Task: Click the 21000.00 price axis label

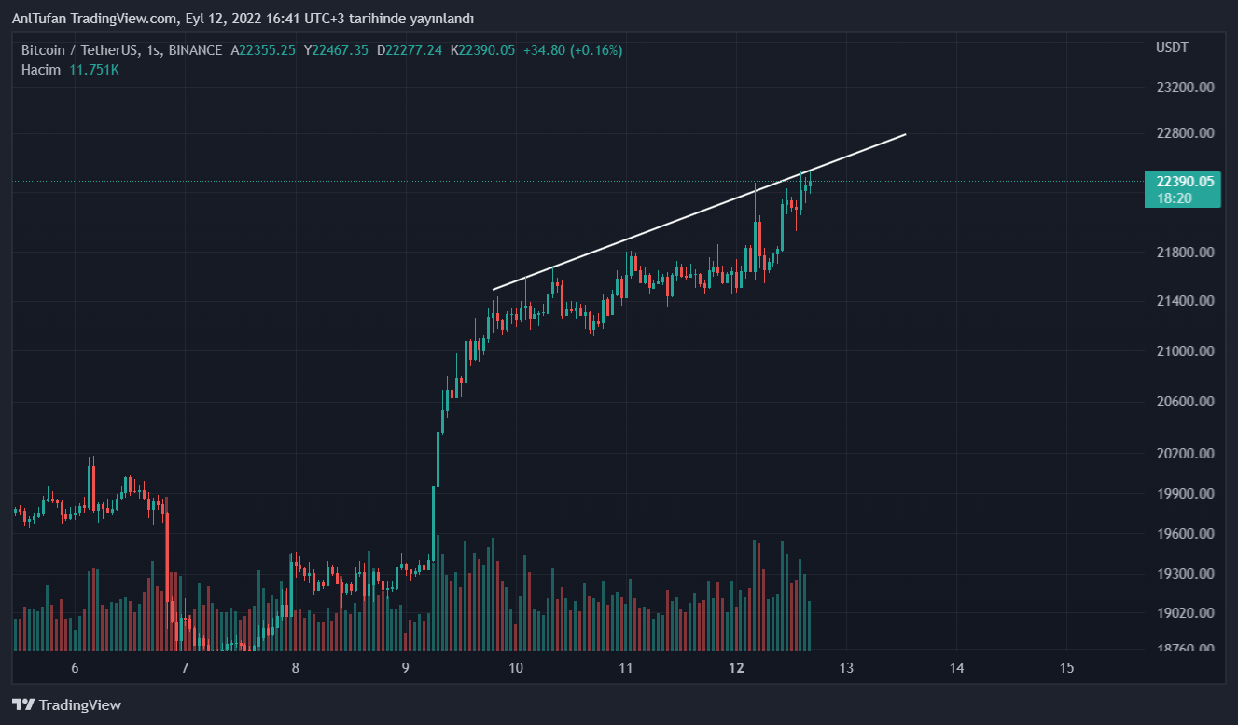Action: 1184,351
